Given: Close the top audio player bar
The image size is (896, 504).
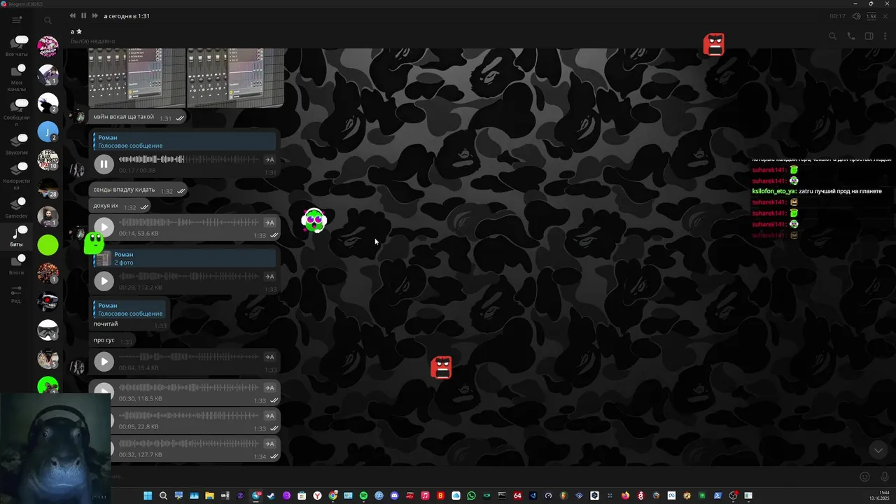Looking at the screenshot, I should tap(887, 16).
